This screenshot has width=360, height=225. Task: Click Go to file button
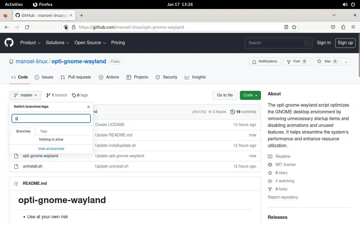225,95
